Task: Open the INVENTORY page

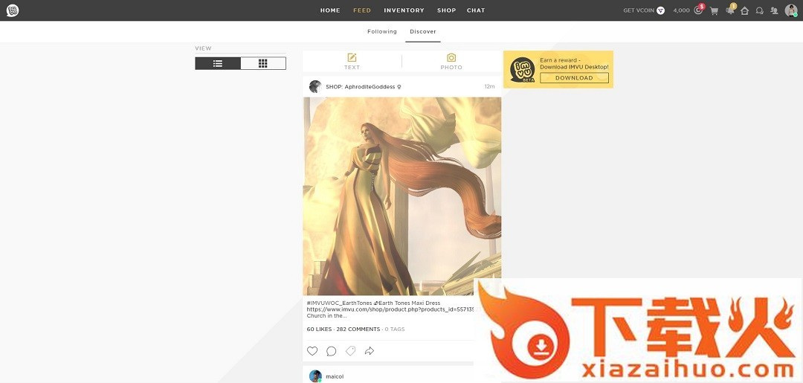Action: [404, 10]
